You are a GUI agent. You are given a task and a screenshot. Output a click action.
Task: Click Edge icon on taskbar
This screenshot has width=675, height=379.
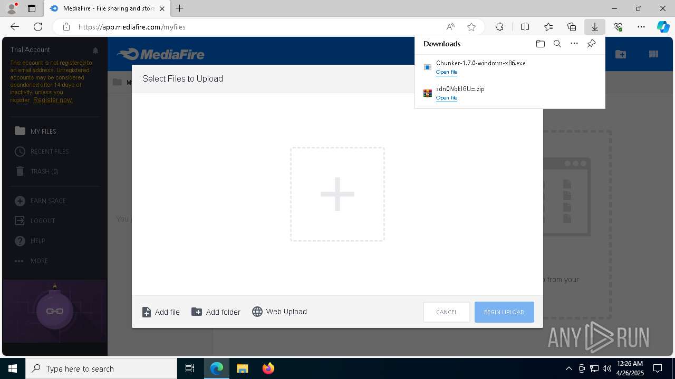click(217, 368)
